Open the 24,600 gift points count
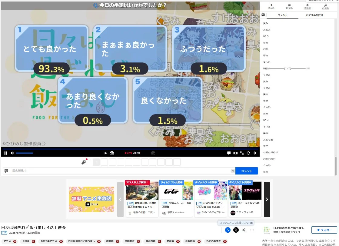This screenshot has height=246, width=339. (325, 6)
